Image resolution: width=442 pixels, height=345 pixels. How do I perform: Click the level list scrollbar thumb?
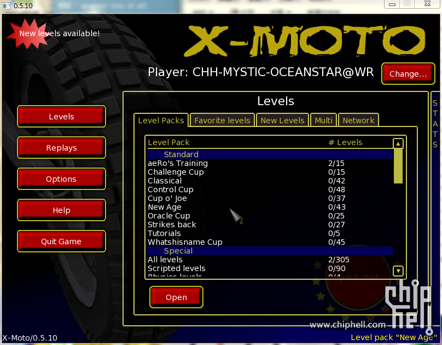(398, 166)
